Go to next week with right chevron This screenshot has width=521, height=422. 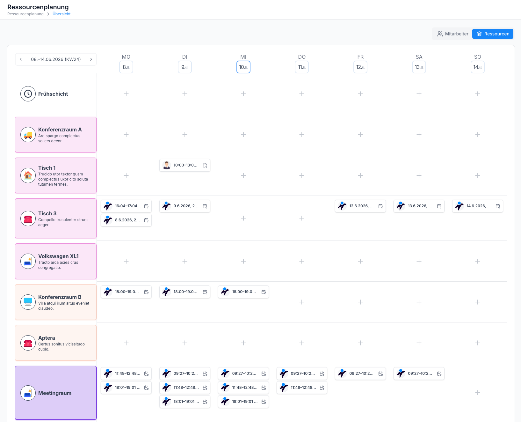(x=91, y=59)
